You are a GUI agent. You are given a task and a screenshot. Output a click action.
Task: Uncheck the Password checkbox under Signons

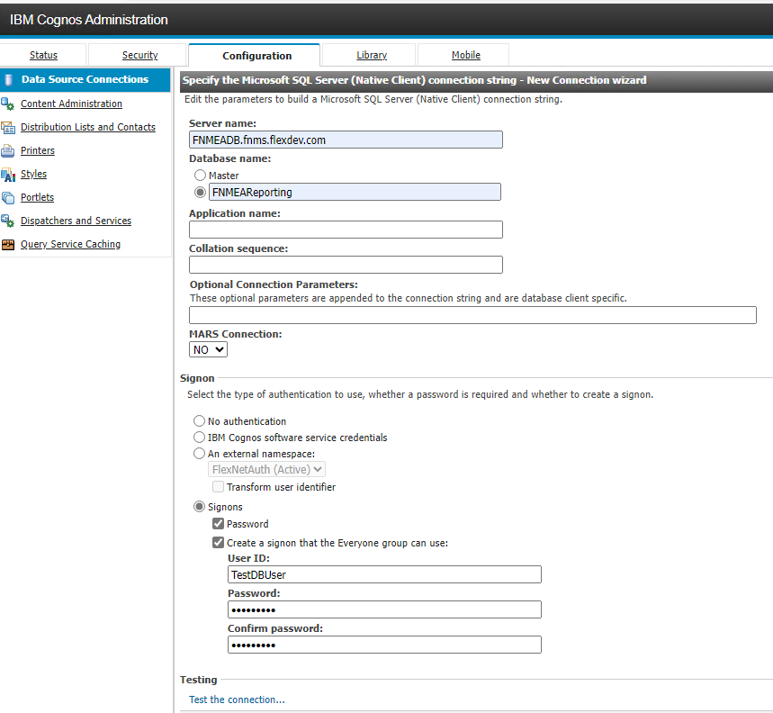tap(218, 524)
